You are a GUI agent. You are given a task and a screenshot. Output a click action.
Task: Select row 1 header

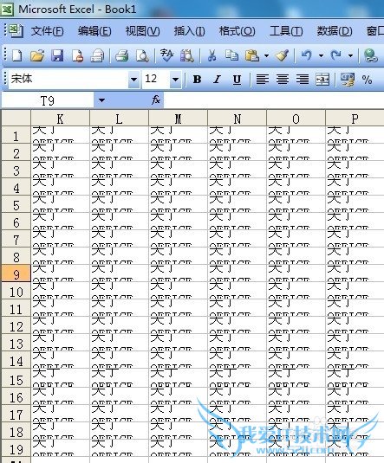tap(16, 135)
